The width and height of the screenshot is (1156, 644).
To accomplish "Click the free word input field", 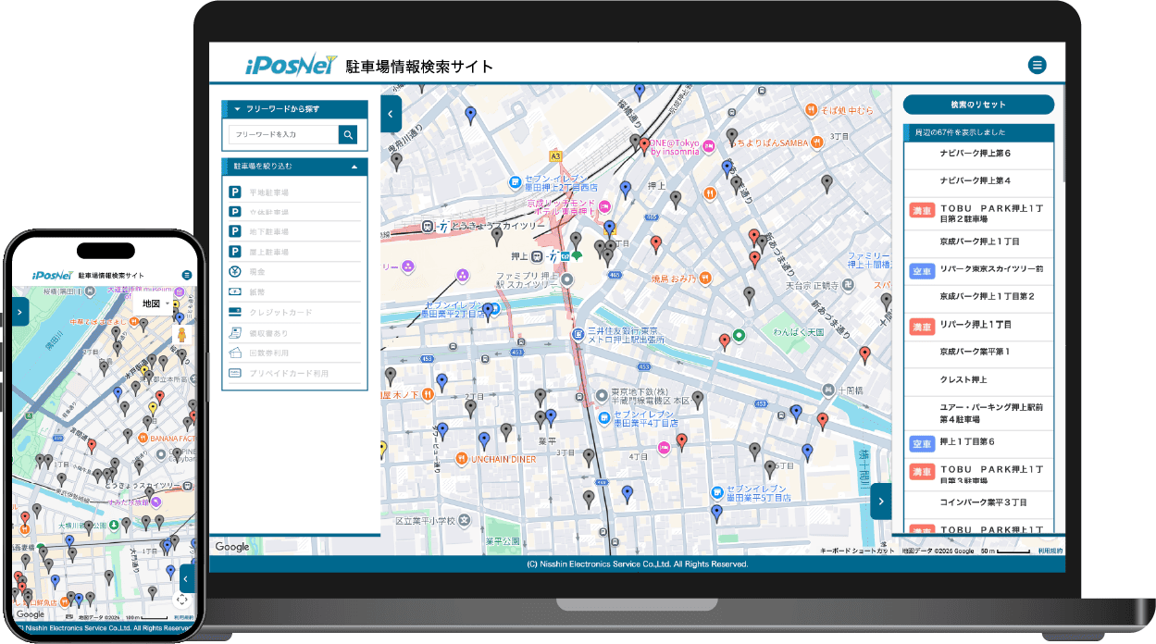I will 283,135.
